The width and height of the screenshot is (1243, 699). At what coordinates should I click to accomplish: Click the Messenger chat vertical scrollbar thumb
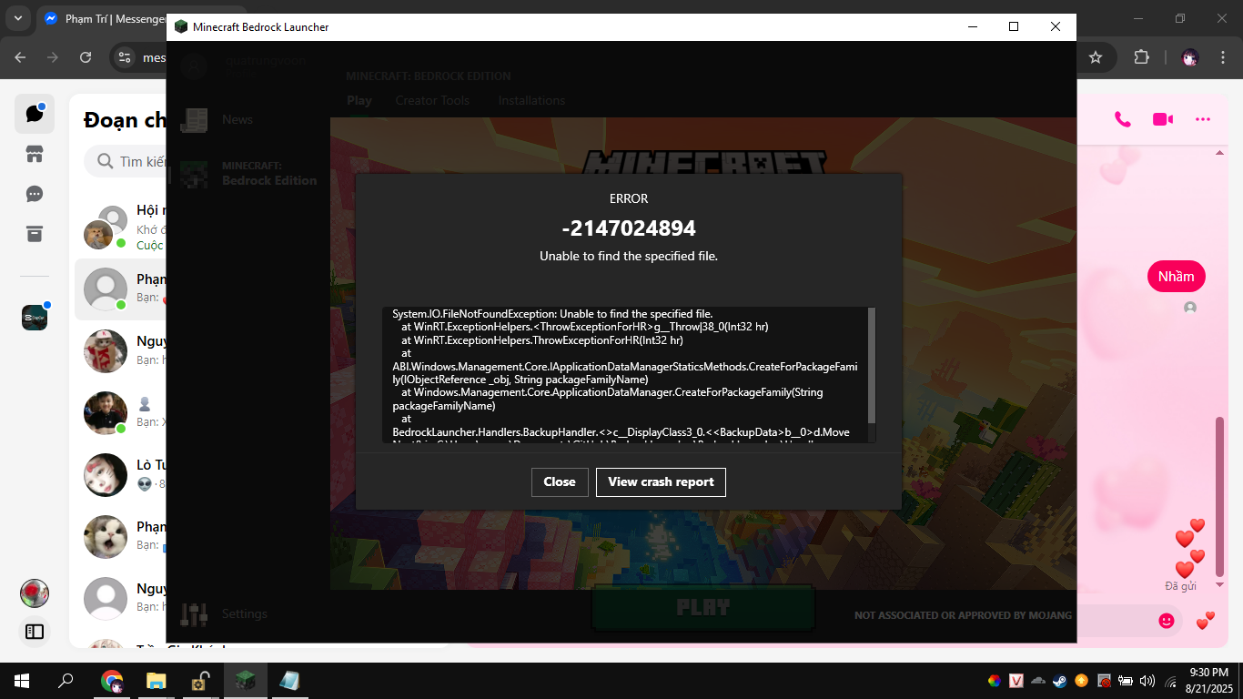(1220, 496)
